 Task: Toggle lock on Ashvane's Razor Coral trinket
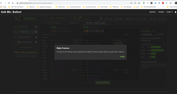click(x=87, y=76)
